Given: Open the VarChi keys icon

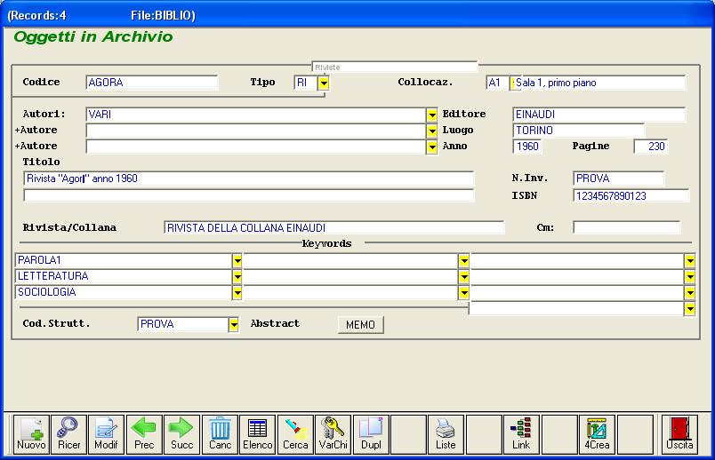Looking at the screenshot, I should tap(333, 434).
